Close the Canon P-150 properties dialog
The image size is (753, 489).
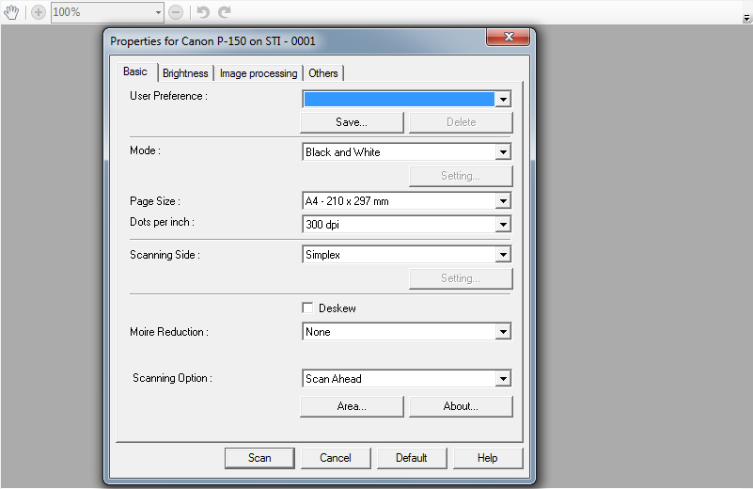(509, 37)
